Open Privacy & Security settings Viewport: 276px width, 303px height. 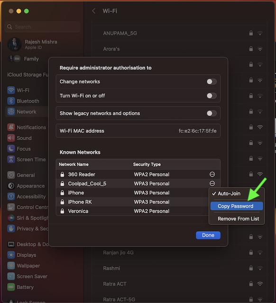point(28,229)
